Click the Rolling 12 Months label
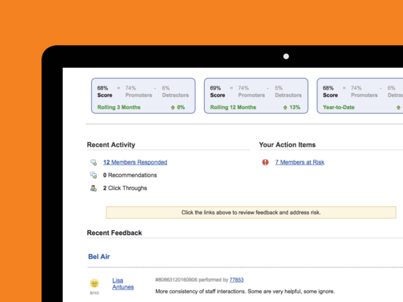This screenshot has width=403, height=302. point(233,107)
